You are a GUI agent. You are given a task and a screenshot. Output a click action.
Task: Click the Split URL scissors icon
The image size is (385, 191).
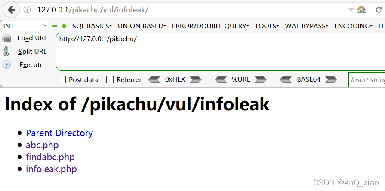click(6, 52)
